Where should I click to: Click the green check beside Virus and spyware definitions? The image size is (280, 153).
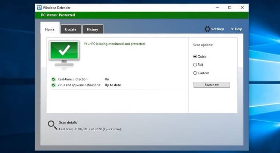coord(53,85)
